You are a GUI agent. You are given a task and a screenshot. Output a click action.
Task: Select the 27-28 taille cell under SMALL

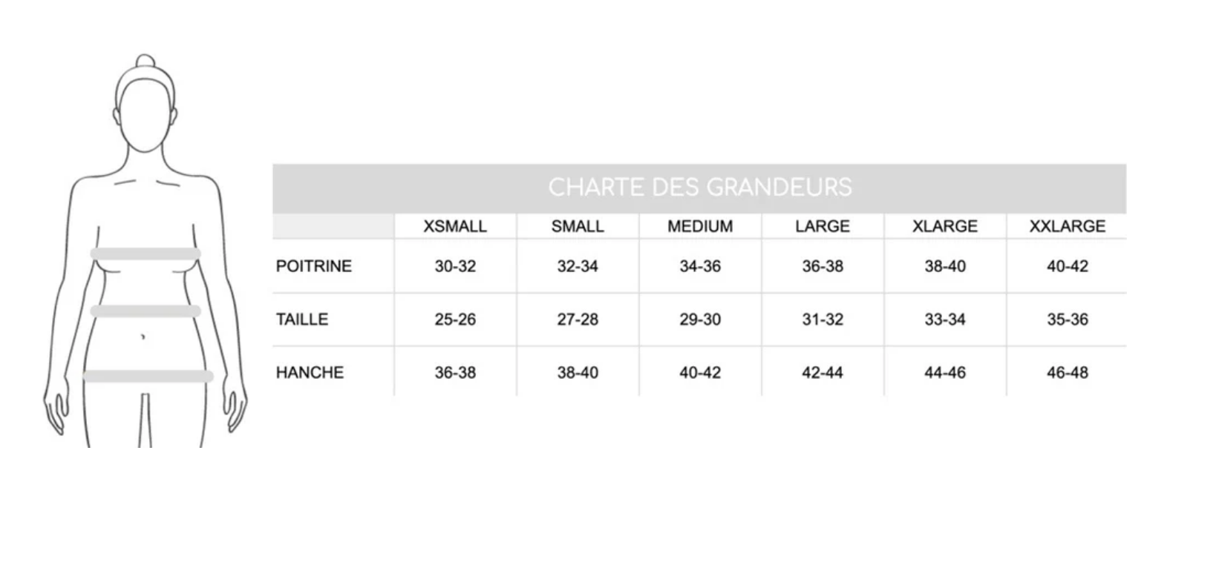(578, 320)
